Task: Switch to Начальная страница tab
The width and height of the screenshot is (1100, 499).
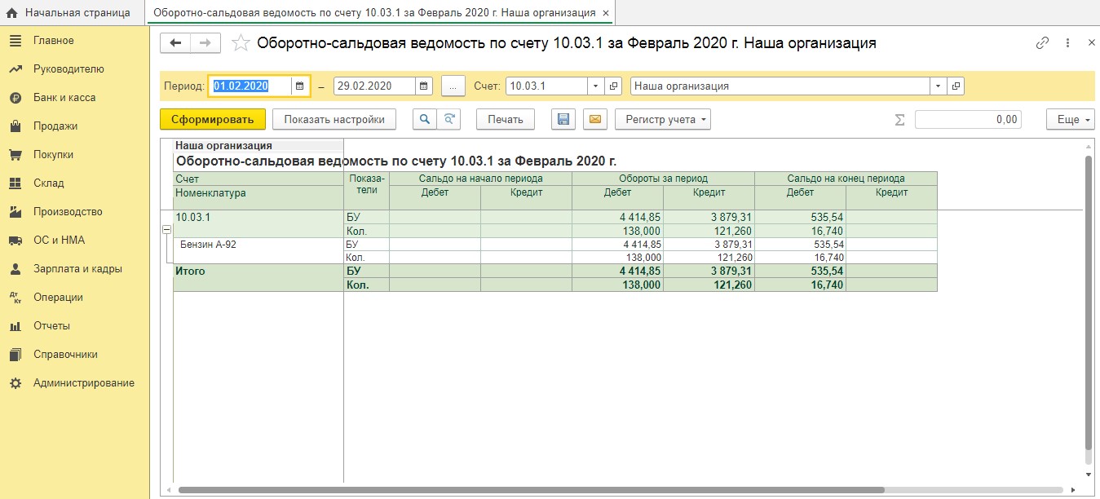Action: [68, 13]
